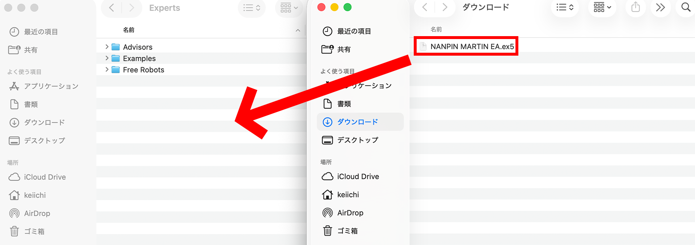Select the NANPIN MARTIN EA.ex5 file
The image size is (695, 245).
click(x=472, y=47)
